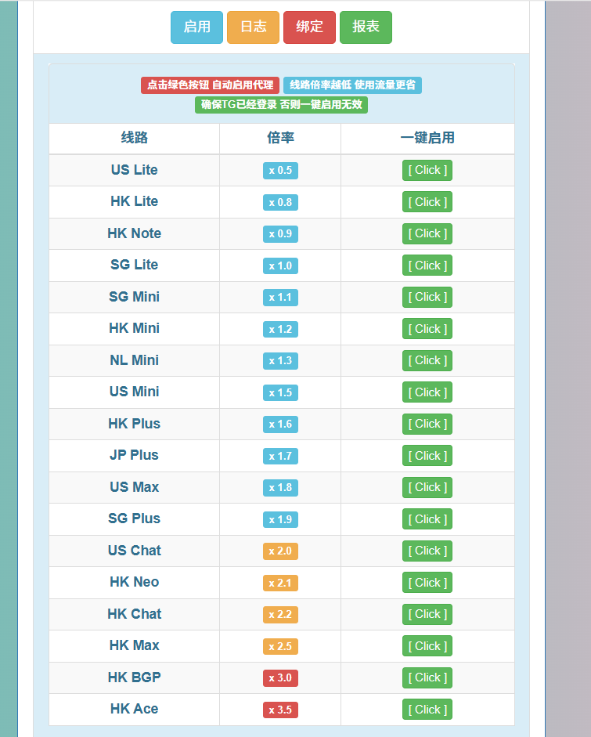This screenshot has width=591, height=737.
Task: Enable the US Chat line
Action: pos(427,551)
